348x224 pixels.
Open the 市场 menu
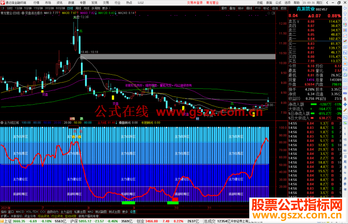48,3
